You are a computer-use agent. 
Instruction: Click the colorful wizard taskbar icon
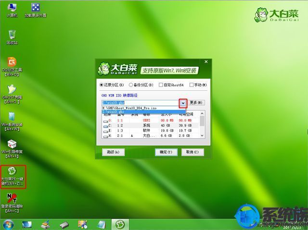tap(82, 225)
